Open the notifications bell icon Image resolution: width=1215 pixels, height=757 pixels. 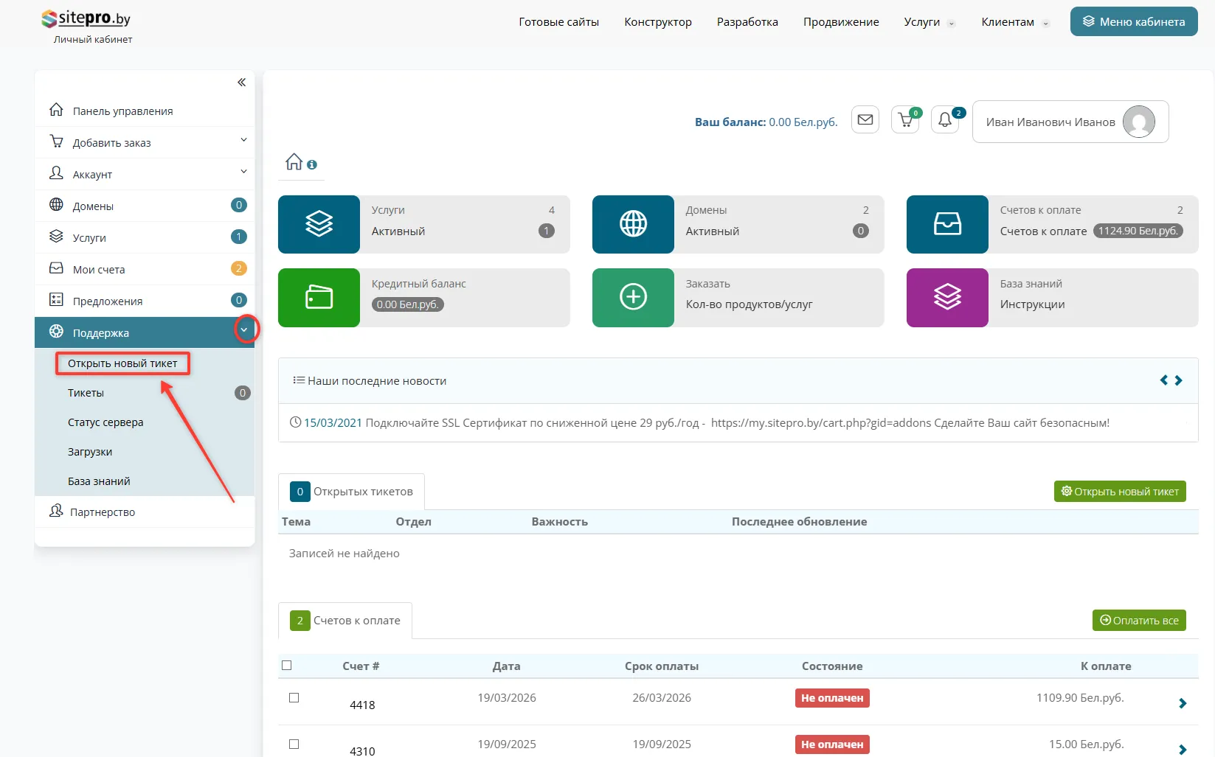[x=945, y=120]
